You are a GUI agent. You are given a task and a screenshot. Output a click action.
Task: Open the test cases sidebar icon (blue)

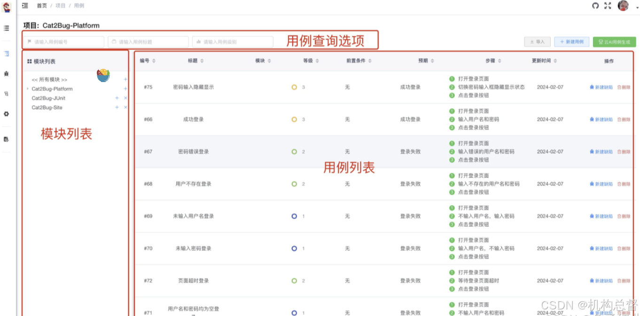tap(7, 53)
